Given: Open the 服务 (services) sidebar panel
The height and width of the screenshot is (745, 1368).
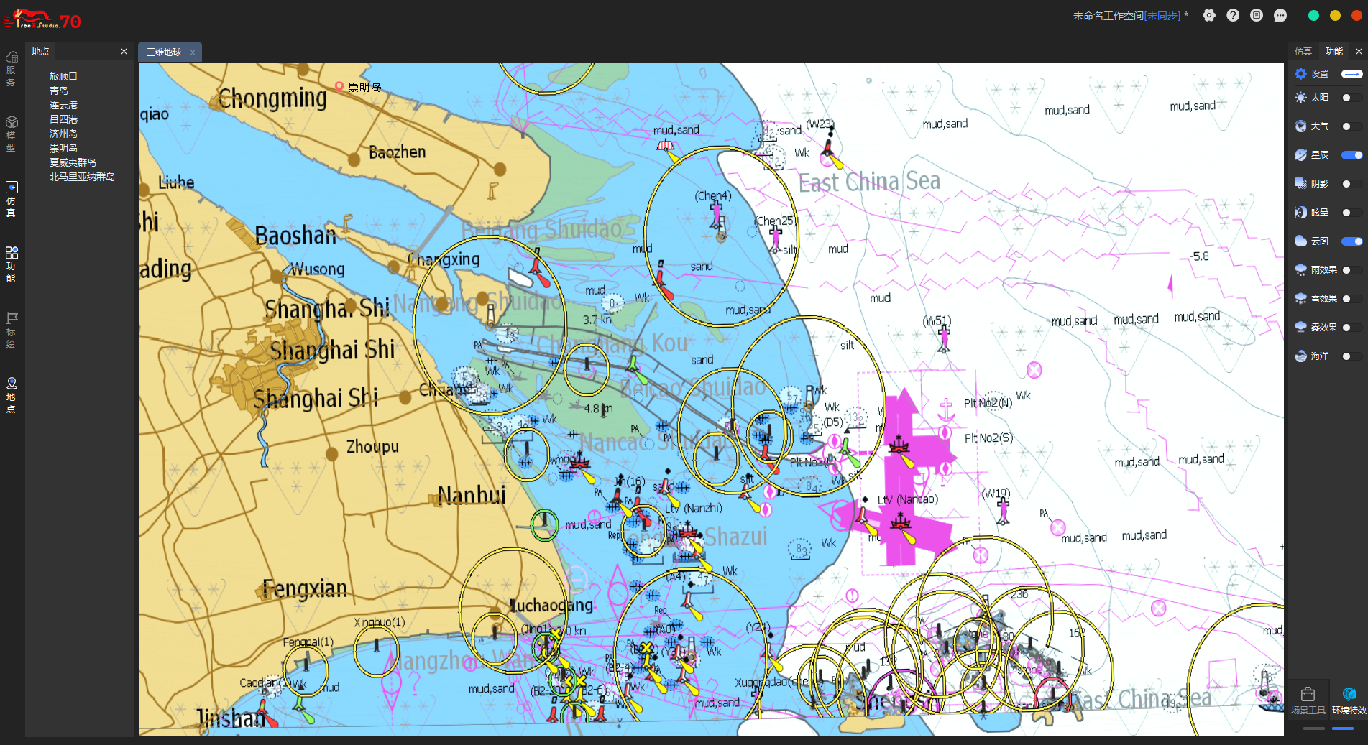Looking at the screenshot, I should point(12,69).
